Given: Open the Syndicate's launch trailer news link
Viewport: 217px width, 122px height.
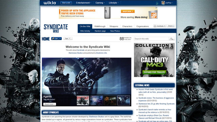Looking at the screenshot, I should (x=155, y=111).
